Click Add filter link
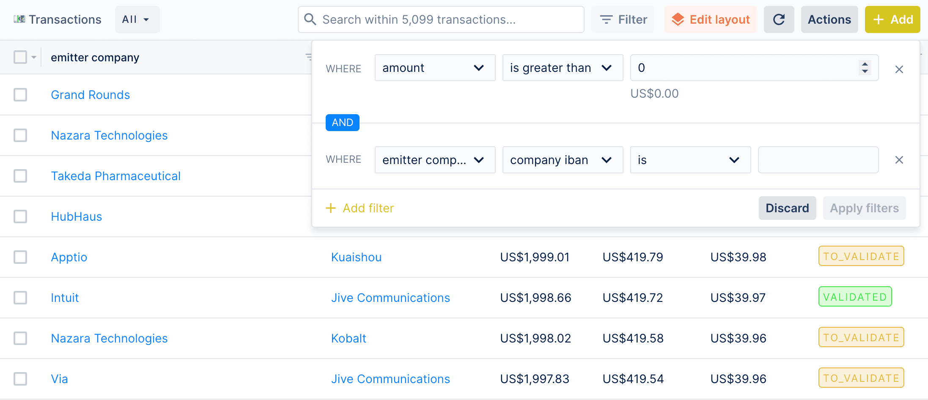 pos(360,208)
